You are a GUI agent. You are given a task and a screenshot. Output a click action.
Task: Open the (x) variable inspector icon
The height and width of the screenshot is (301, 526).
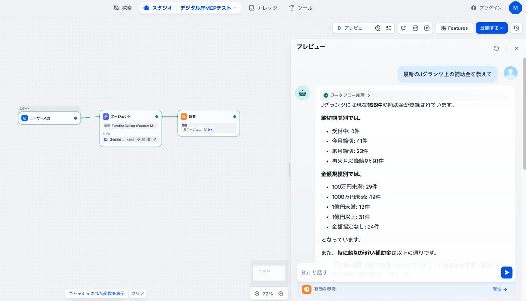[x=426, y=28]
